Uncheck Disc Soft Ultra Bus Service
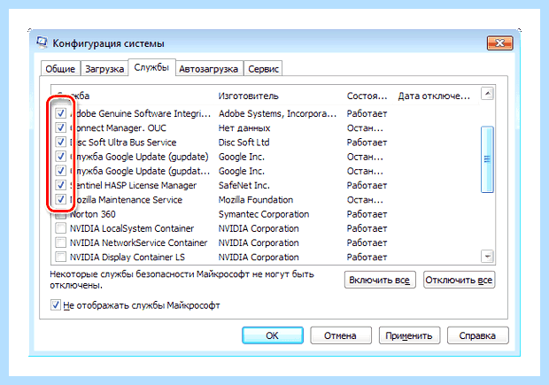Image resolution: width=549 pixels, height=385 pixels. (x=60, y=142)
